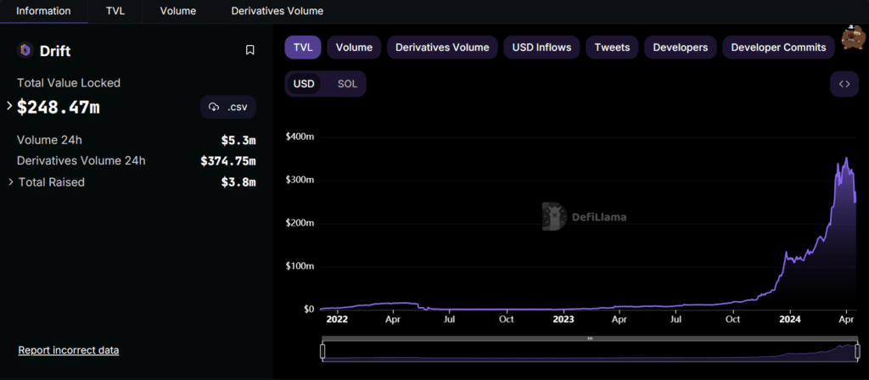Click the $100m y-axis label
Screen dimensions: 869x380
(300, 266)
